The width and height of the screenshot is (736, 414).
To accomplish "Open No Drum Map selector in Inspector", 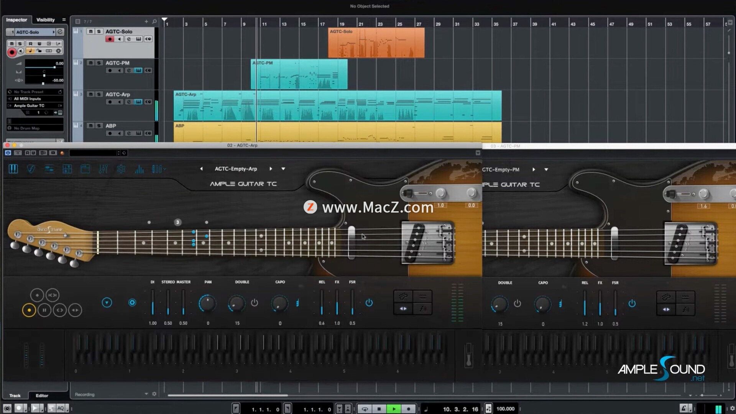I will click(34, 128).
